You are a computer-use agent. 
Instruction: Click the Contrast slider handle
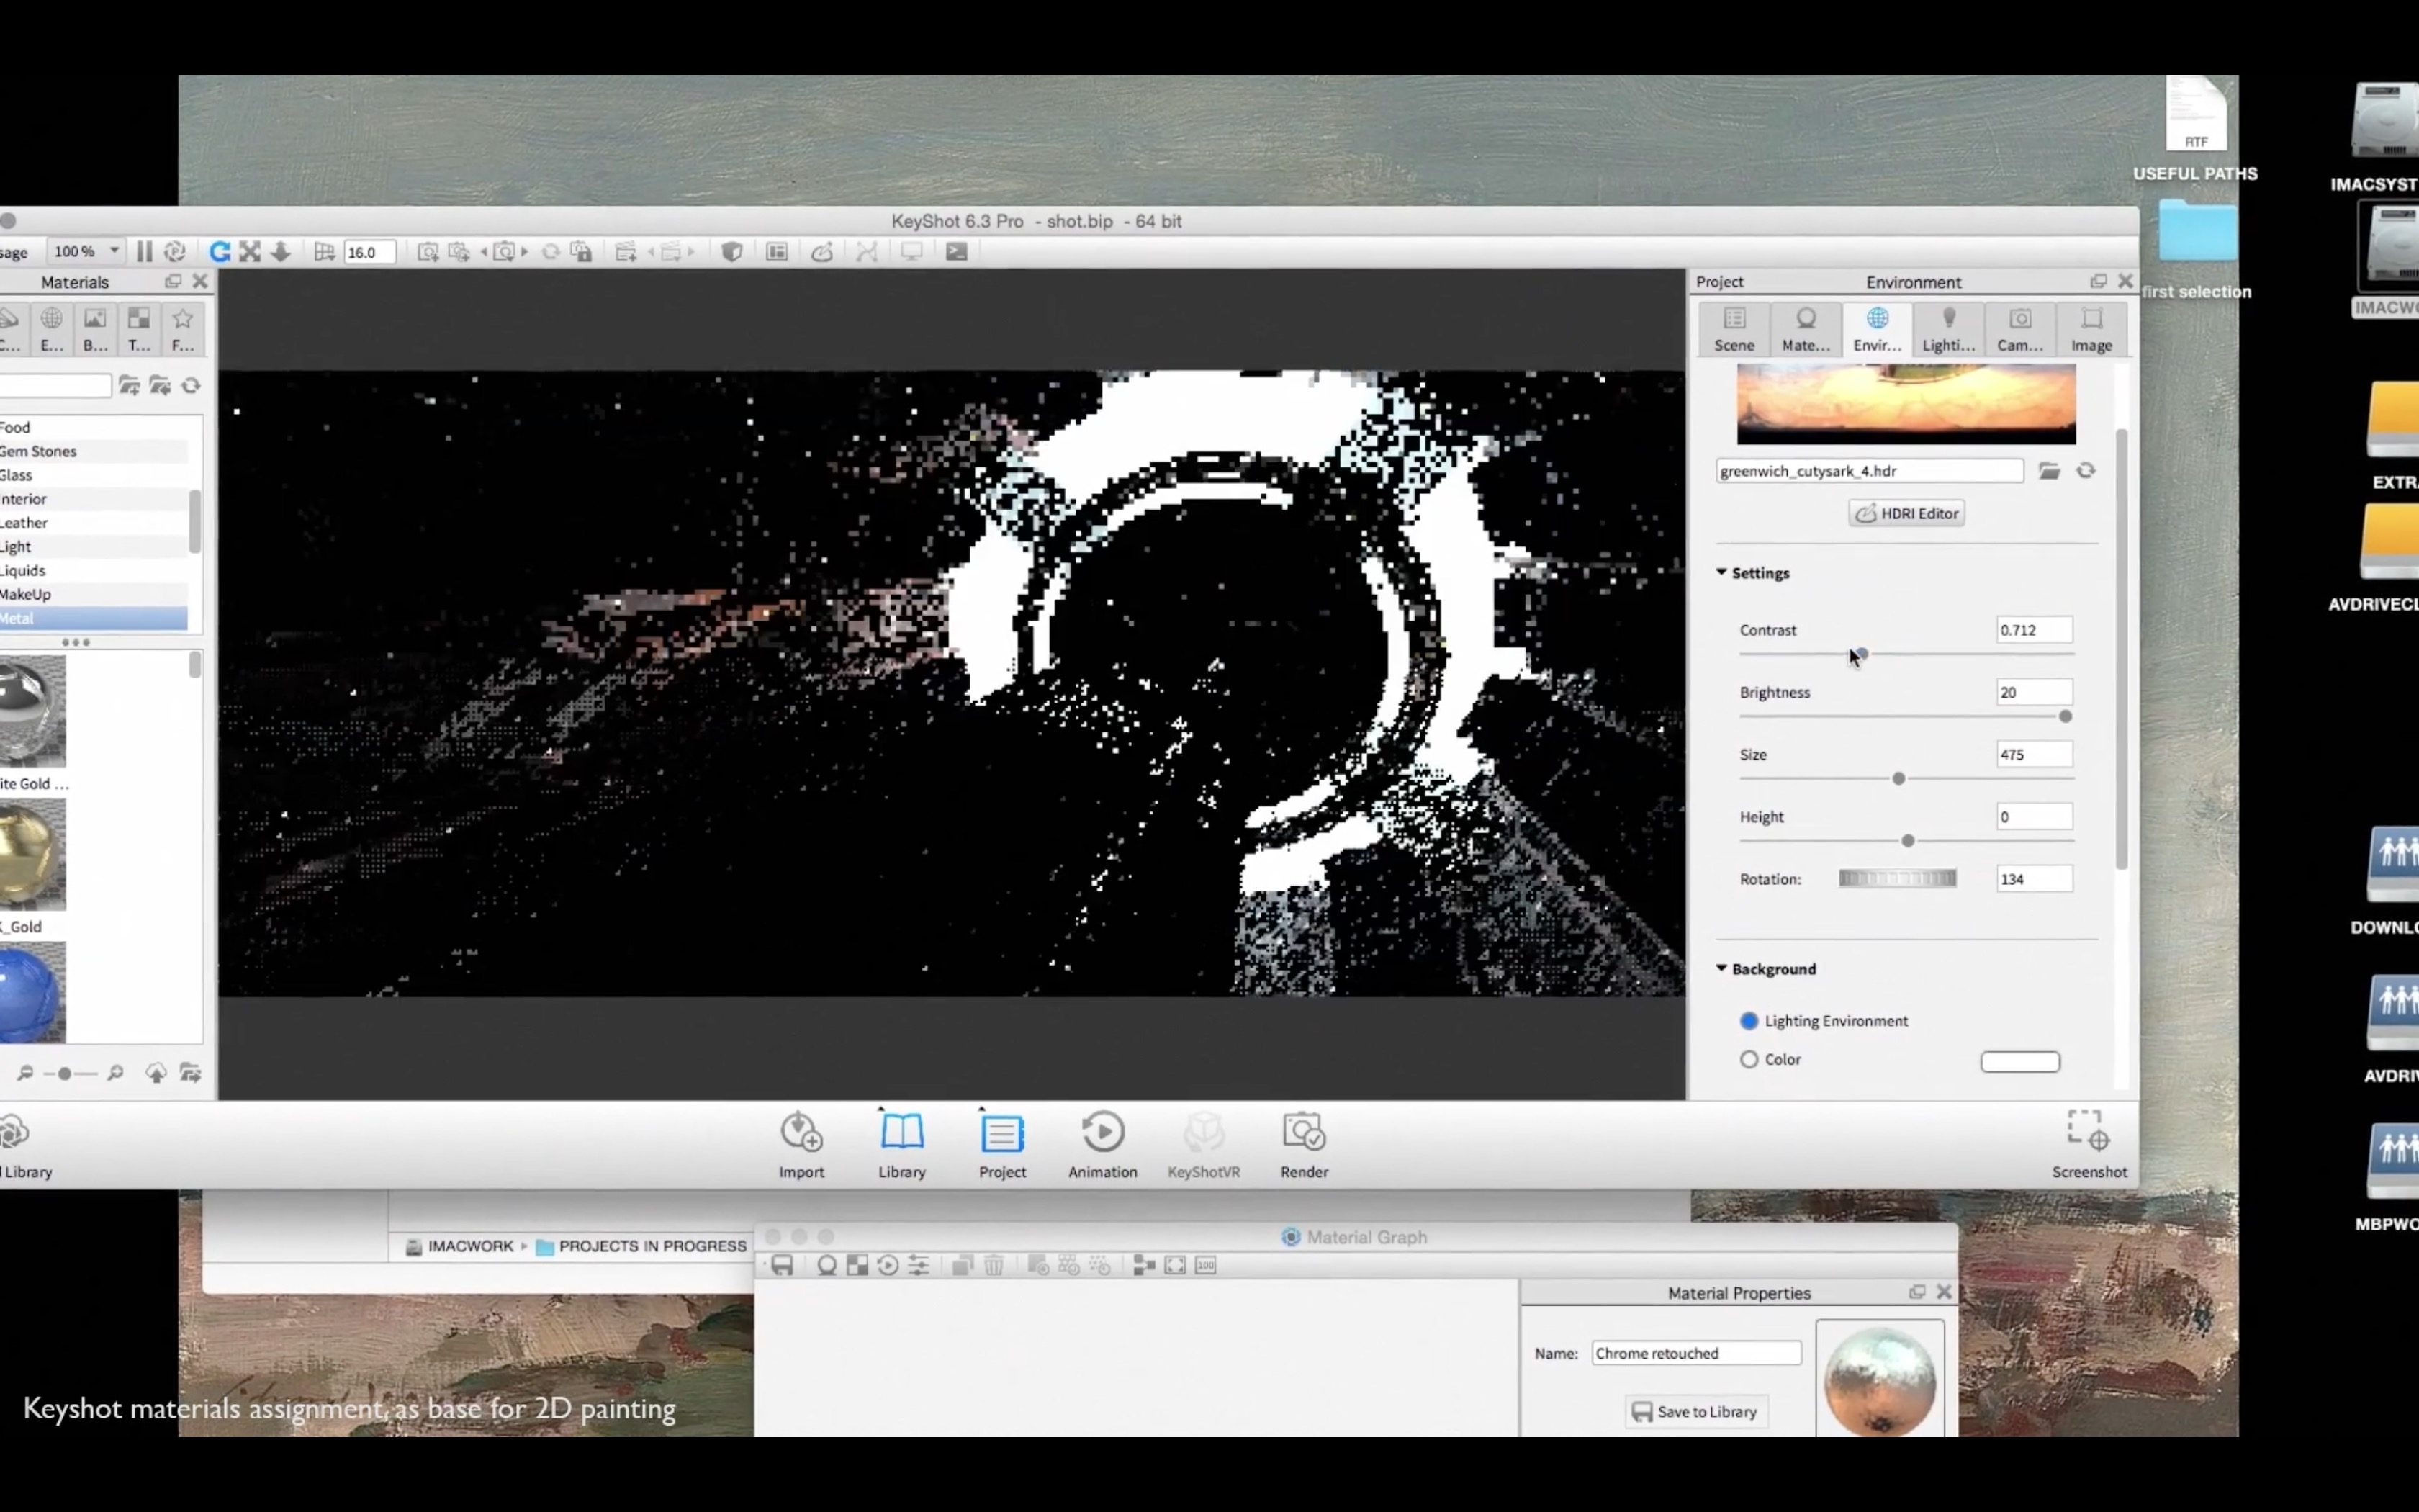click(1860, 654)
